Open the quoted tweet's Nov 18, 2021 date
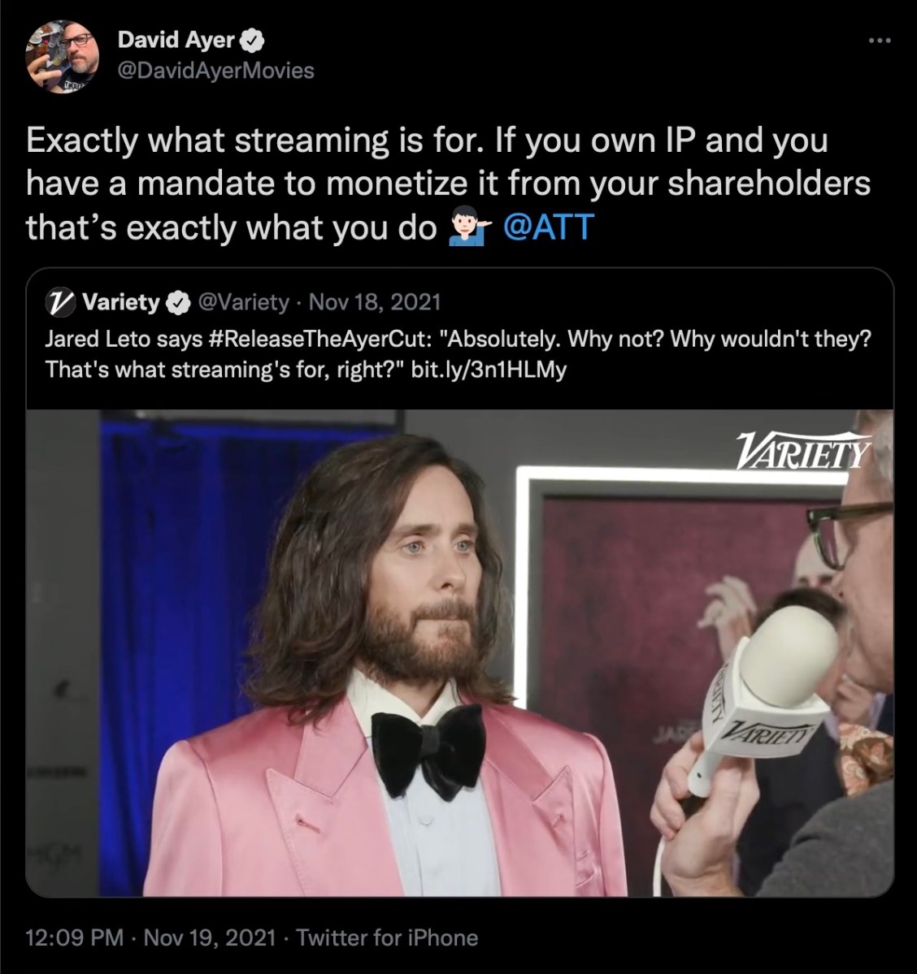The image size is (917, 974). pos(374,302)
